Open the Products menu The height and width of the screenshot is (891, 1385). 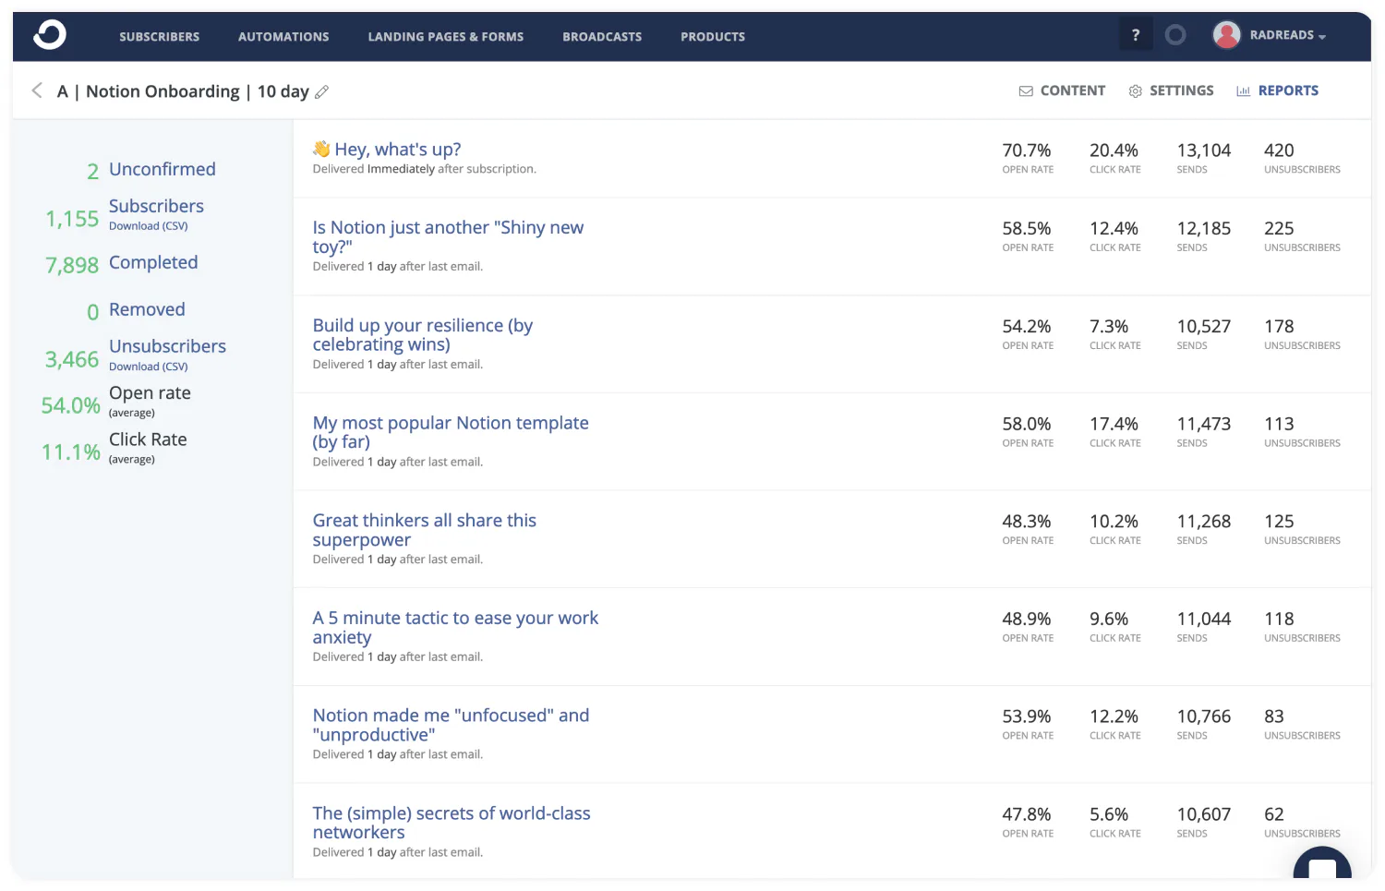click(713, 37)
